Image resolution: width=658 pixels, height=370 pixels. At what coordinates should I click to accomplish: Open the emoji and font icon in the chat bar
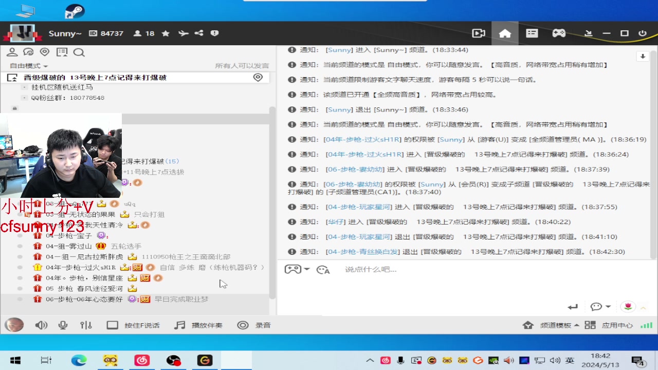pos(323,269)
